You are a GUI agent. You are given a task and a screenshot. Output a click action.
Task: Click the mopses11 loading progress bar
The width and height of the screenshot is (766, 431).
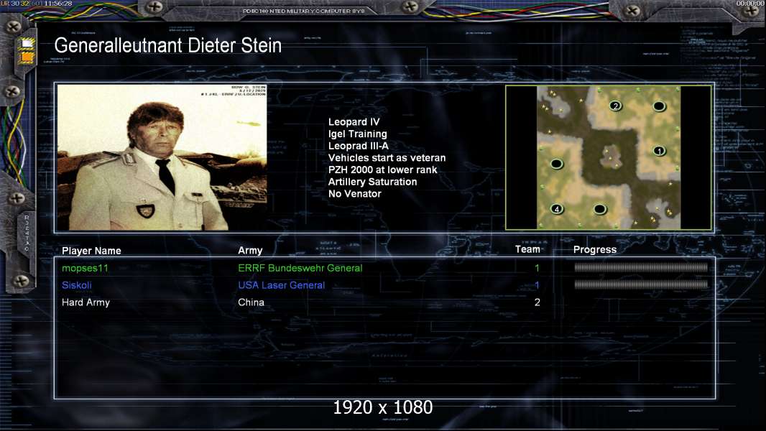(641, 267)
